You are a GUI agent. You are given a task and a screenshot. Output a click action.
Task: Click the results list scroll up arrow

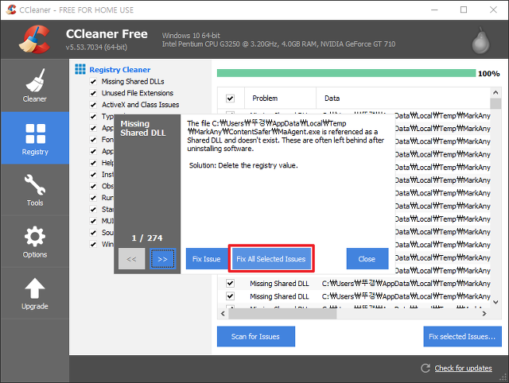(x=495, y=93)
